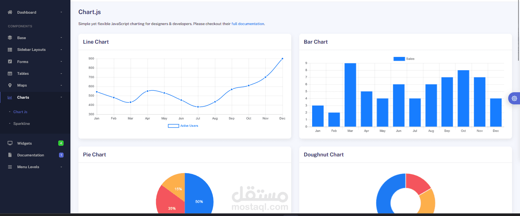This screenshot has height=216, width=520.
Task: Expand the Menu Levels arrow
Action: (x=61, y=167)
